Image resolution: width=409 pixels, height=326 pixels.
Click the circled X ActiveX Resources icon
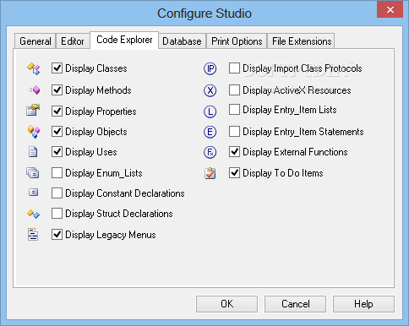[210, 90]
